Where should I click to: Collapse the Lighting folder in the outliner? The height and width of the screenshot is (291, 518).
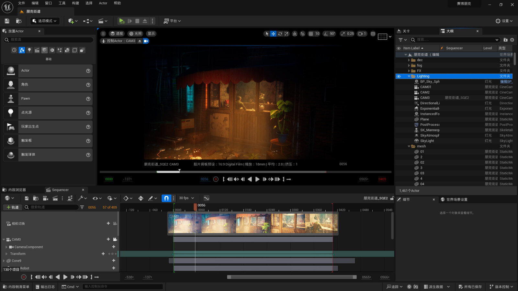pyautogui.click(x=409, y=76)
